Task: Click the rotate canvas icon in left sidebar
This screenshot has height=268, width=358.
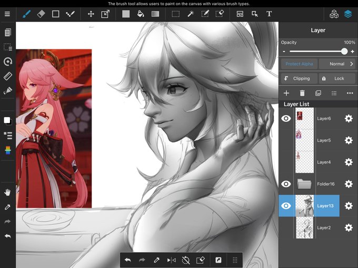Action: pos(8,61)
